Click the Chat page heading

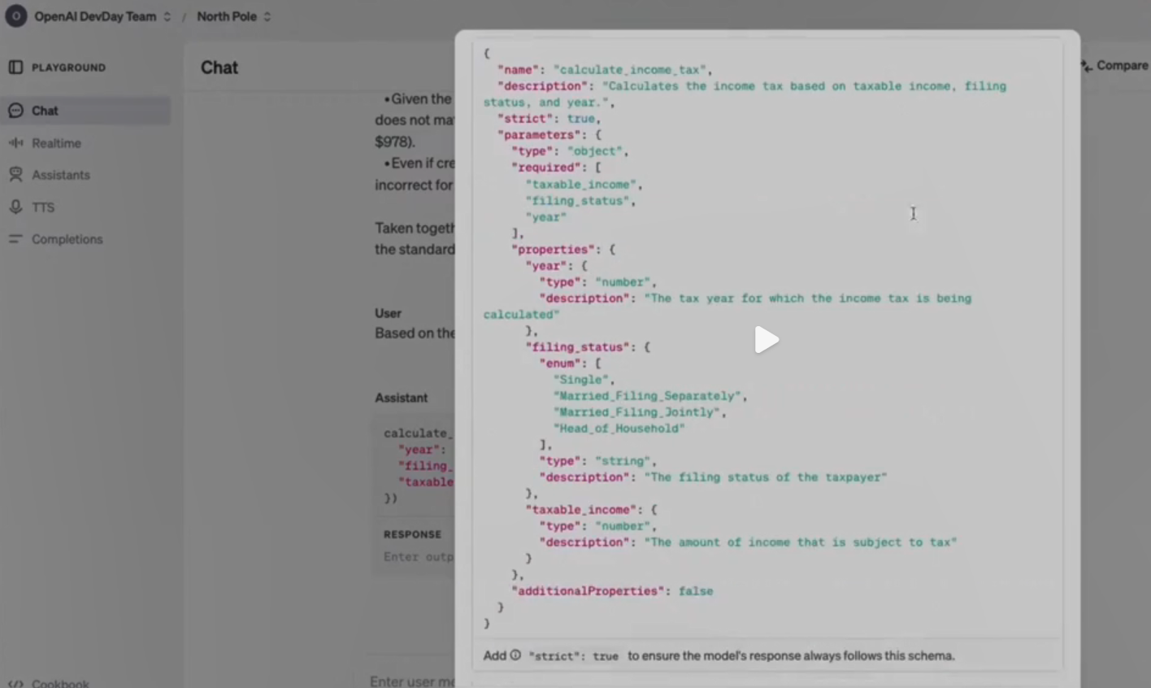point(219,67)
